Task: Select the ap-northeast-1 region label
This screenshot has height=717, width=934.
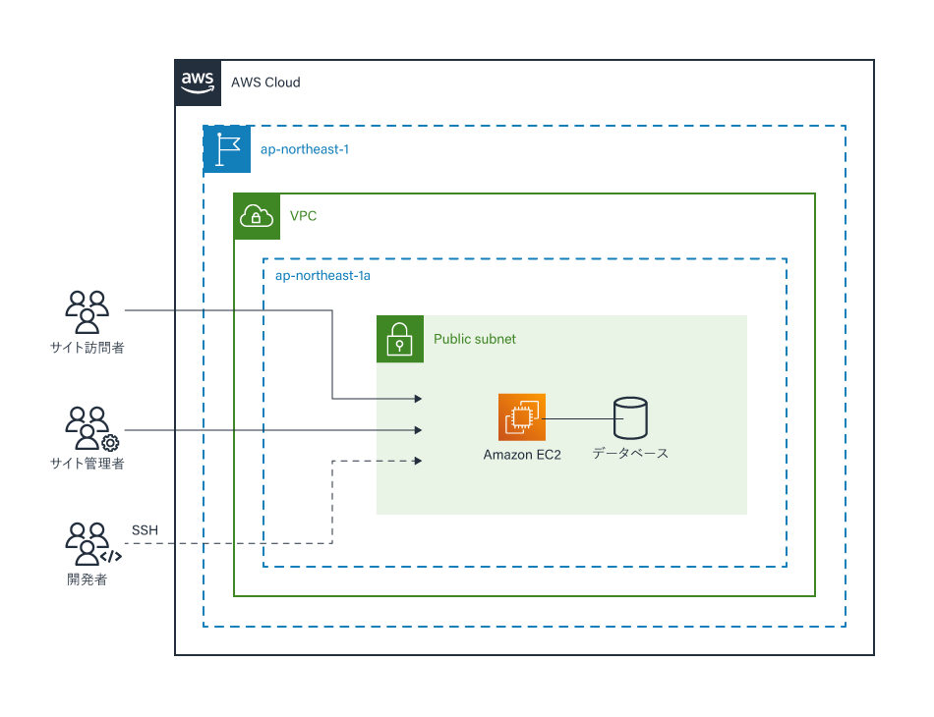Action: (305, 149)
